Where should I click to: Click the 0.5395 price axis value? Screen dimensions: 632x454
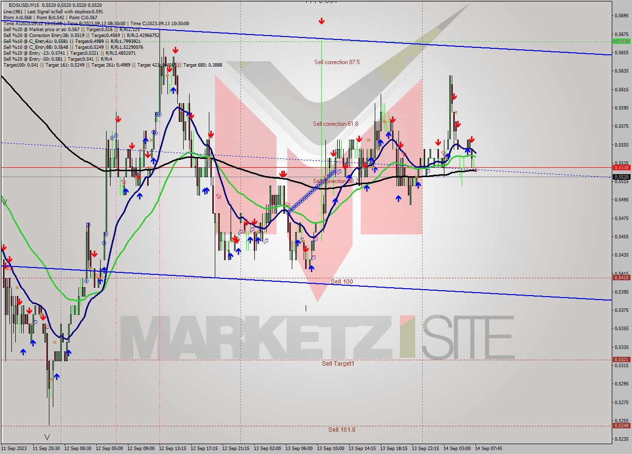pyautogui.click(x=622, y=292)
